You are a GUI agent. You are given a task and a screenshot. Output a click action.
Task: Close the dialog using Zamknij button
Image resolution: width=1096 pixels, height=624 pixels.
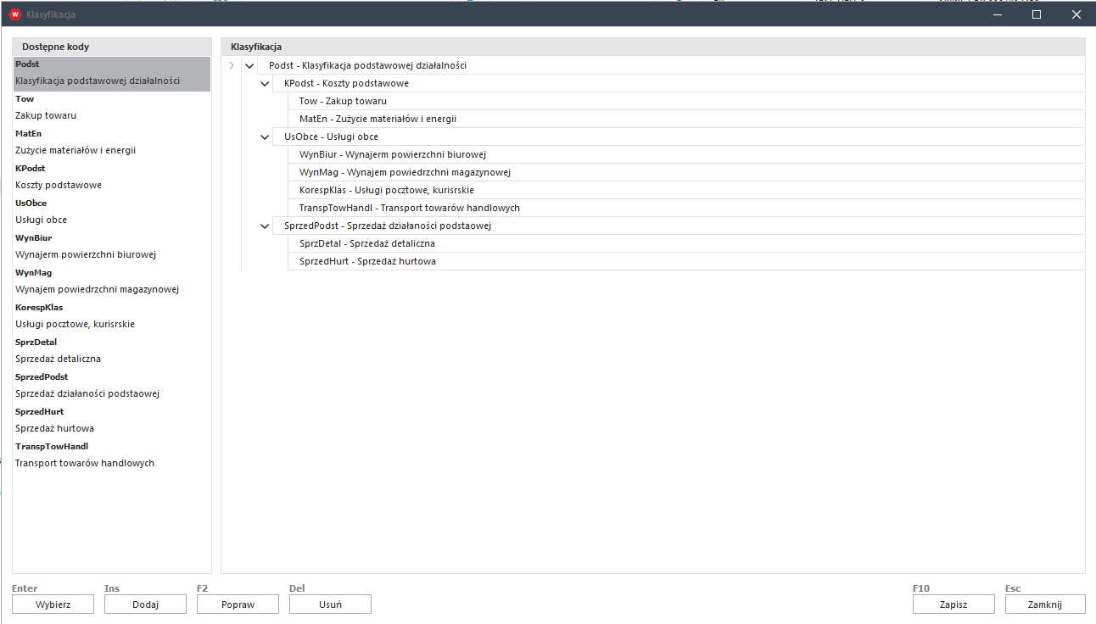(1045, 604)
